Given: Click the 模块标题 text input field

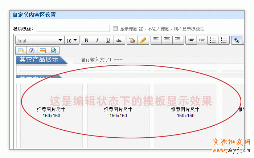Looking at the screenshot, I should point(73,28).
